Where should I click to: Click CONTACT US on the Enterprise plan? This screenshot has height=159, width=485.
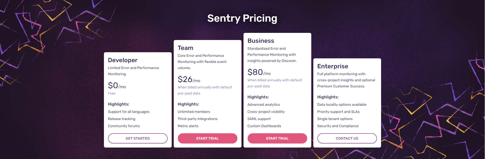(x=347, y=138)
